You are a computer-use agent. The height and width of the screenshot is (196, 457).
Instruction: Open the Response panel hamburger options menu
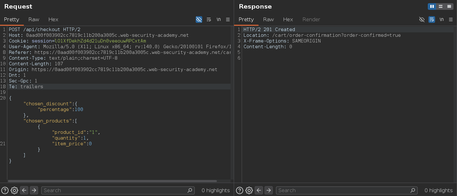451,19
